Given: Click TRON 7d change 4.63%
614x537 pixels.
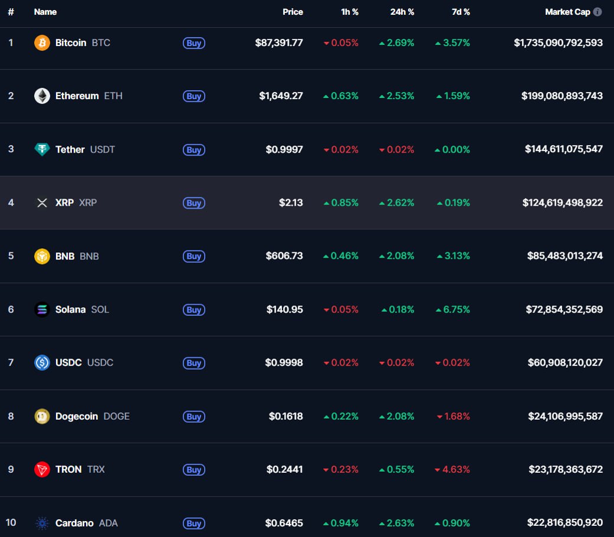Looking at the screenshot, I should [x=452, y=470].
